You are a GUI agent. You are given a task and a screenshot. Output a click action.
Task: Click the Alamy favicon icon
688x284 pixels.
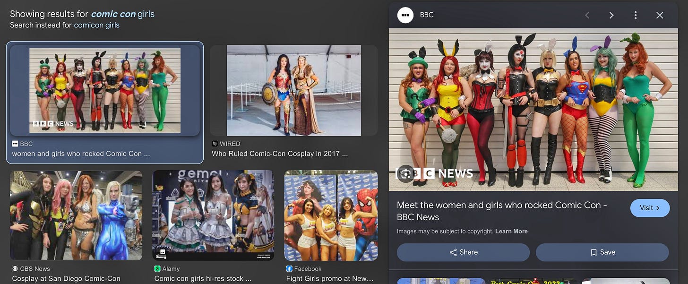(x=157, y=269)
